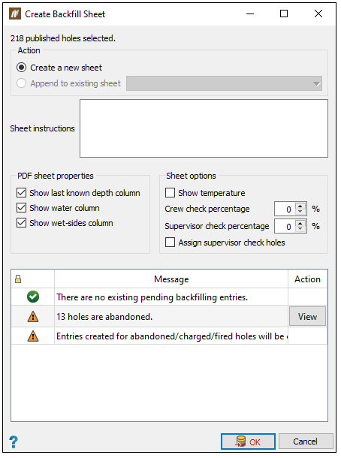Open the Append to existing sheet dropdown
This screenshot has height=458, width=341.
pos(224,83)
